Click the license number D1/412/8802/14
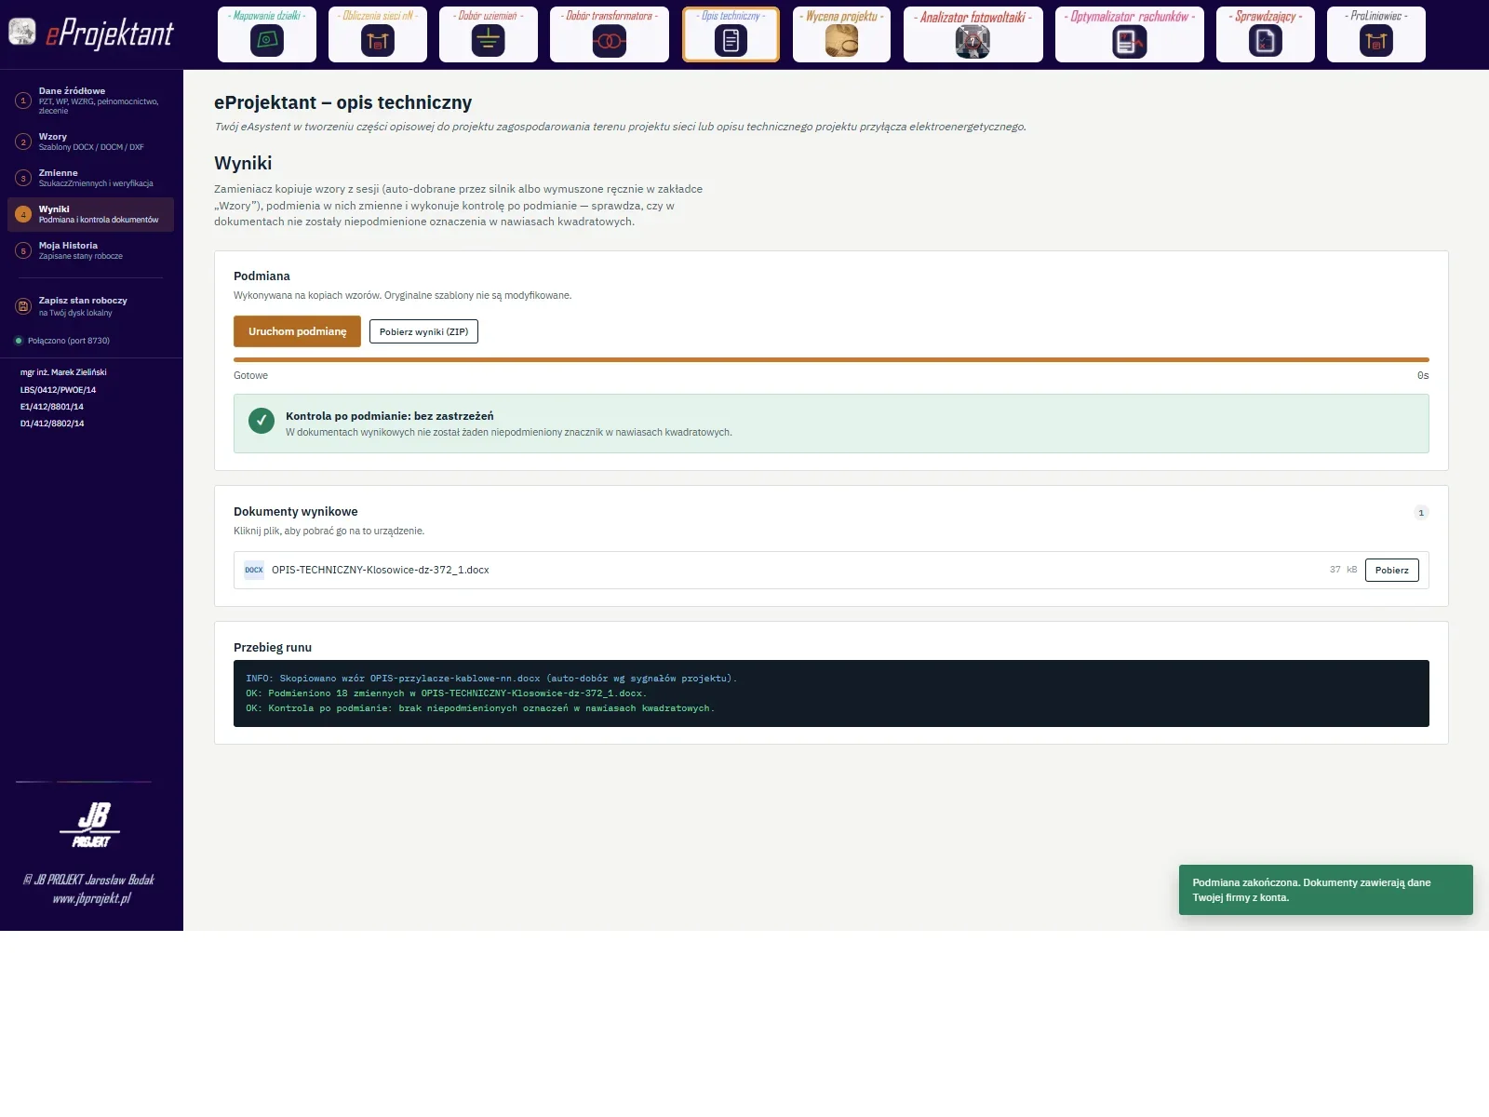This screenshot has width=1489, height=1117. 52,424
